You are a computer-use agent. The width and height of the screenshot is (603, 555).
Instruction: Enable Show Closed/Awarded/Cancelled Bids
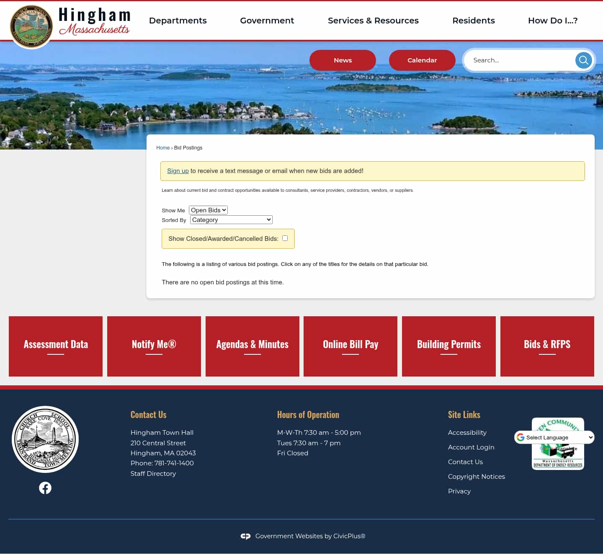[x=285, y=238]
